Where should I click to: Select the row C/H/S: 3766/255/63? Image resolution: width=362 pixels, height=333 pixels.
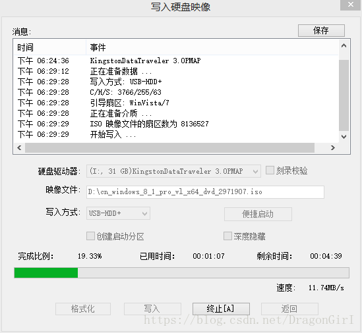click(x=176, y=92)
